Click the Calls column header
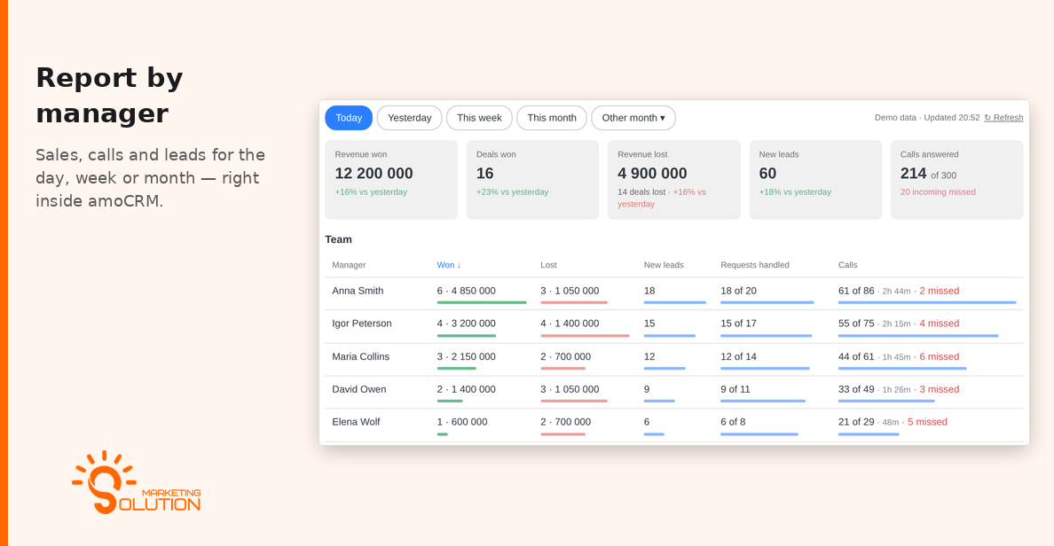 [x=847, y=265]
